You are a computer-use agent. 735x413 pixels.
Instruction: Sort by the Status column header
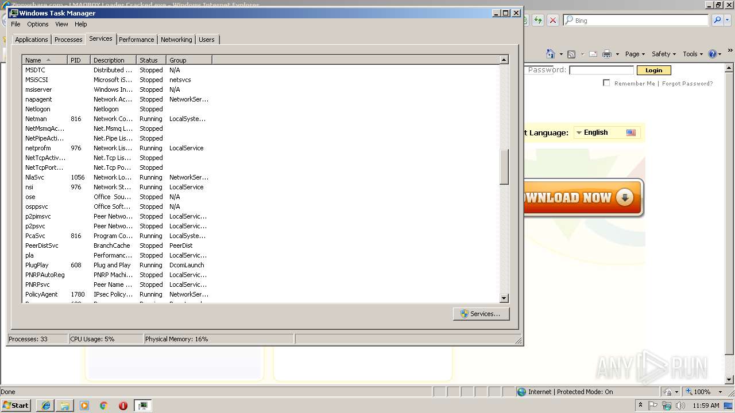point(151,60)
